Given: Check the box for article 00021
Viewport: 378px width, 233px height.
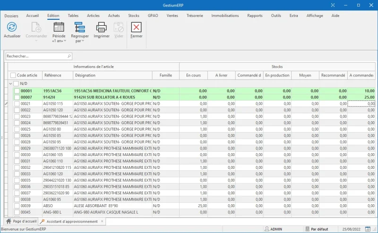Looking at the screenshot, I should click(x=17, y=104).
